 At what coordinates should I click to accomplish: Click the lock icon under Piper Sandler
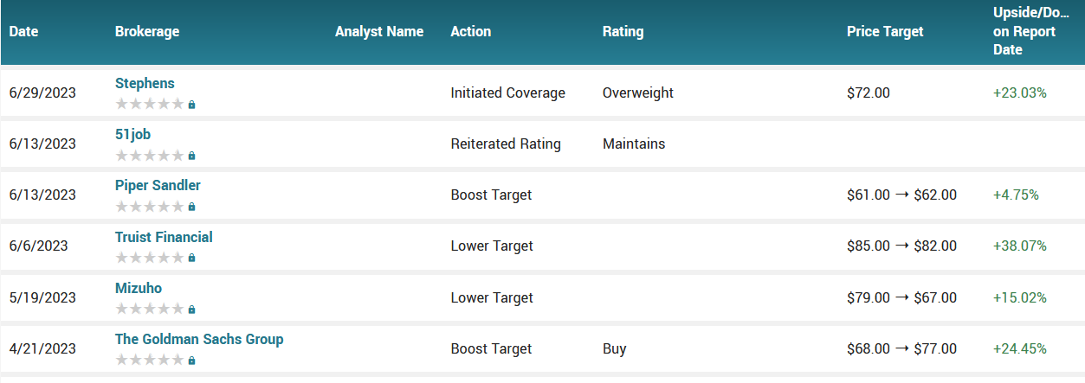pos(192,207)
